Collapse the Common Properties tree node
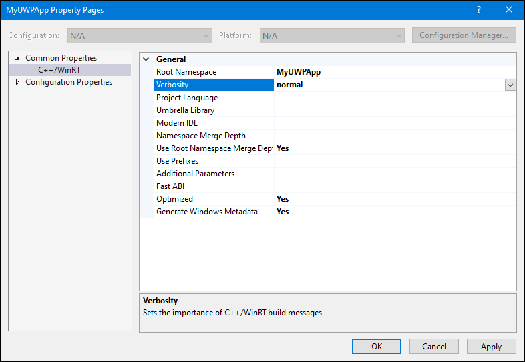 pyautogui.click(x=17, y=58)
